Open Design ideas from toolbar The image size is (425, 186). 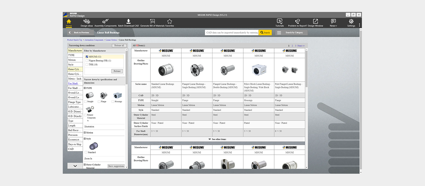[x=87, y=22]
